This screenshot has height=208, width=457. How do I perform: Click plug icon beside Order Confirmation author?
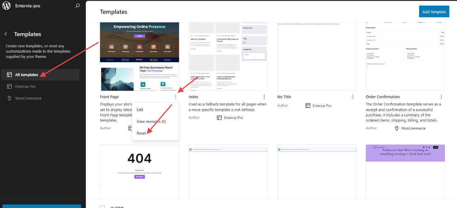(x=397, y=128)
